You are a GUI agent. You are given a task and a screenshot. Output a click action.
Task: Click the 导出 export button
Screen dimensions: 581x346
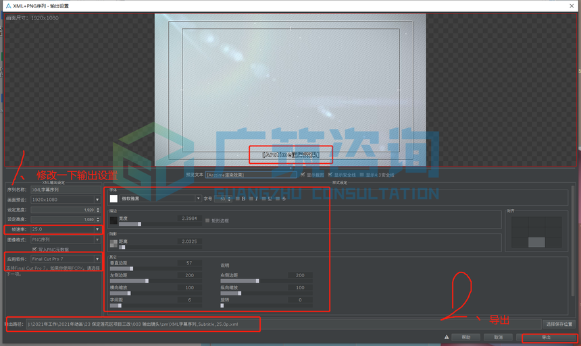[547, 337]
